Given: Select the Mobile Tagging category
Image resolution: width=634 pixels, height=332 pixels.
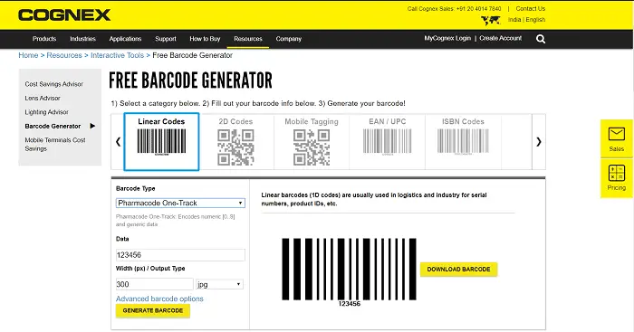Looking at the screenshot, I should tap(312, 141).
